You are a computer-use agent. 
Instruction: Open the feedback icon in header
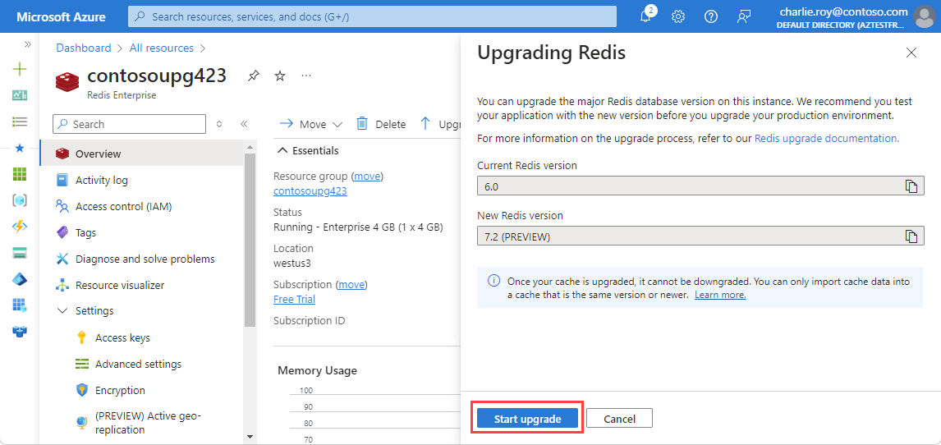[x=744, y=16]
